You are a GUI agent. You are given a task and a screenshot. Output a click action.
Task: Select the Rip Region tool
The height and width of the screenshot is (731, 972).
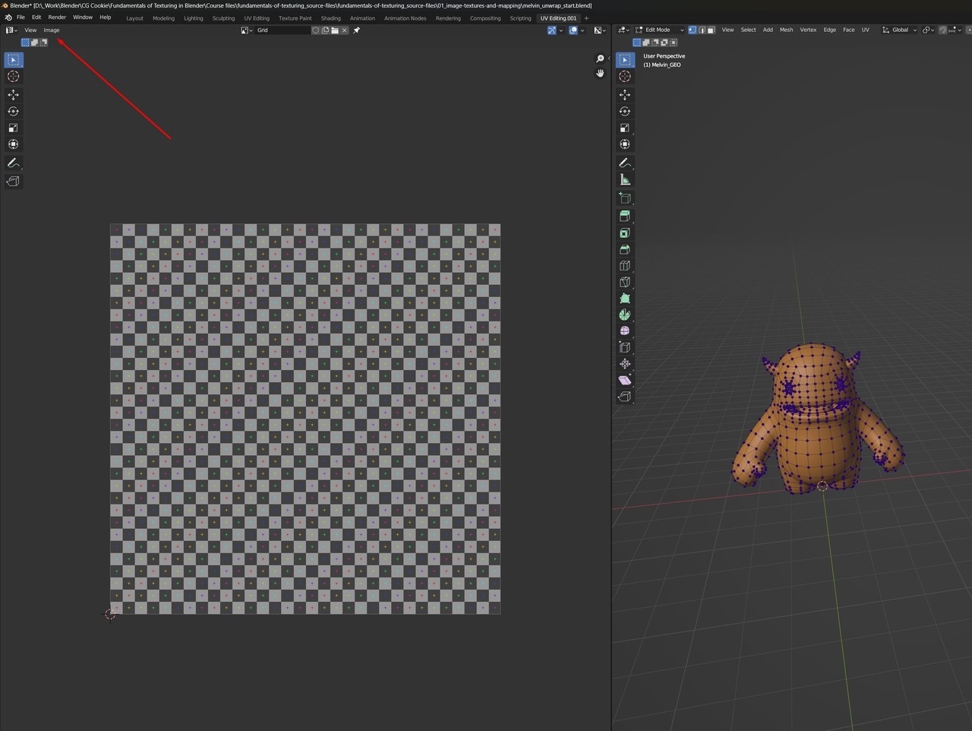[x=625, y=397]
